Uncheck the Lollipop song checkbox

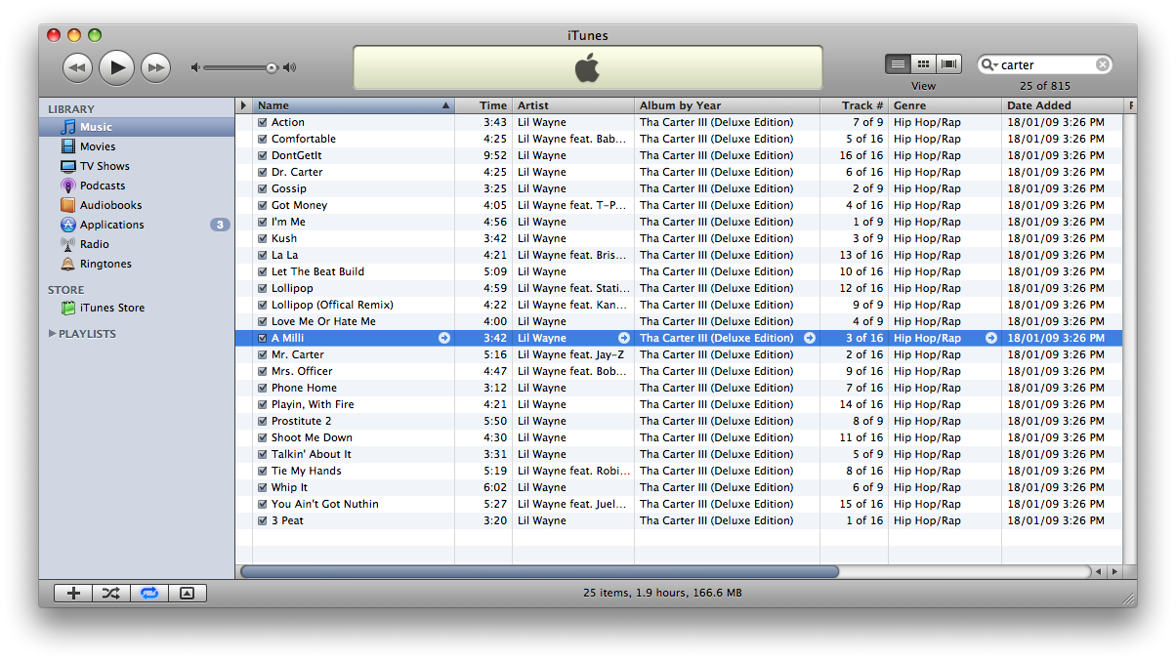[x=262, y=288]
